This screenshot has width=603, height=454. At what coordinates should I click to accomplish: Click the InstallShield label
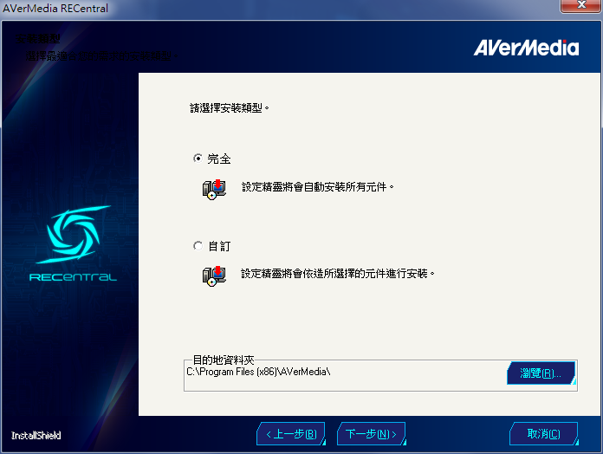click(36, 436)
